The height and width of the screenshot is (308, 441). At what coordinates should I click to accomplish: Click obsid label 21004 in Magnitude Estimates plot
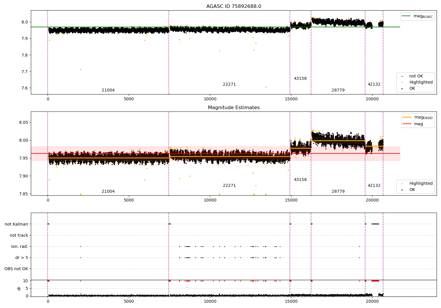(x=108, y=192)
